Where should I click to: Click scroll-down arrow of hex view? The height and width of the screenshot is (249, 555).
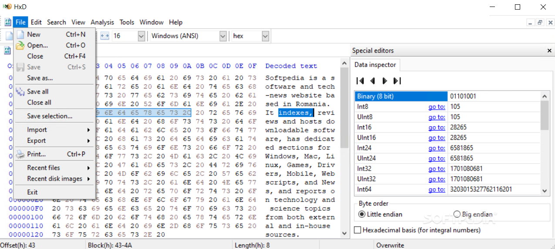344,233
